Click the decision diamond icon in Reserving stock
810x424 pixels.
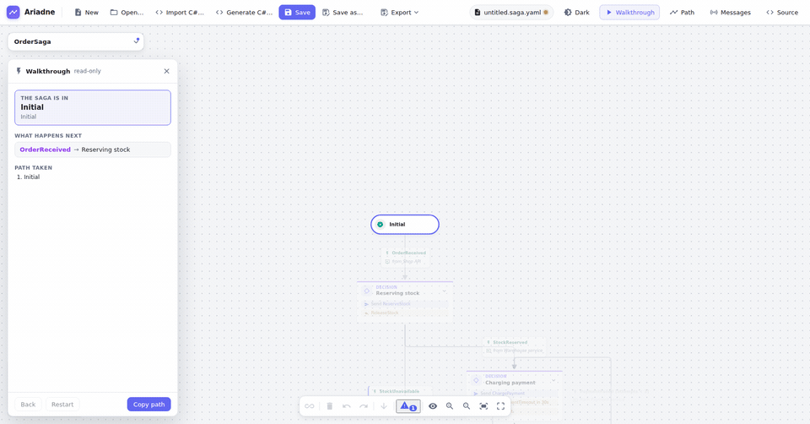point(367,291)
